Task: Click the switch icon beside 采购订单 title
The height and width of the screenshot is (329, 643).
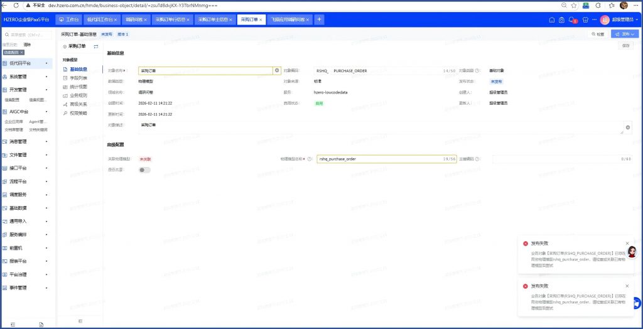Action: tap(96, 46)
